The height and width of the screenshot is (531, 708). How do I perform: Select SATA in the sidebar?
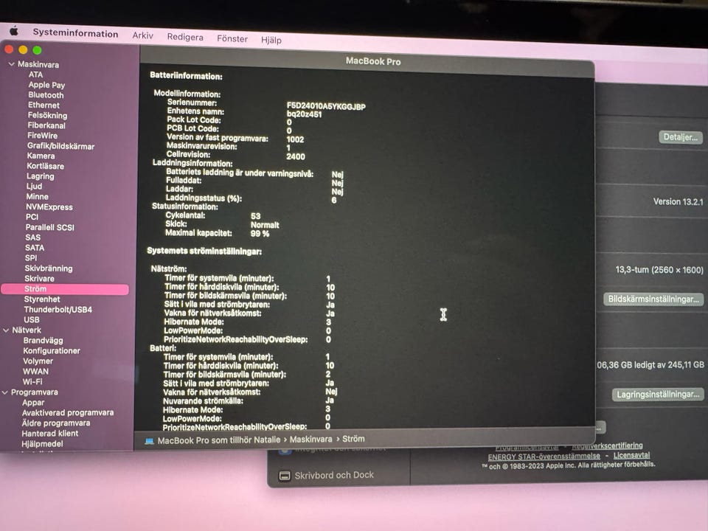click(x=35, y=248)
